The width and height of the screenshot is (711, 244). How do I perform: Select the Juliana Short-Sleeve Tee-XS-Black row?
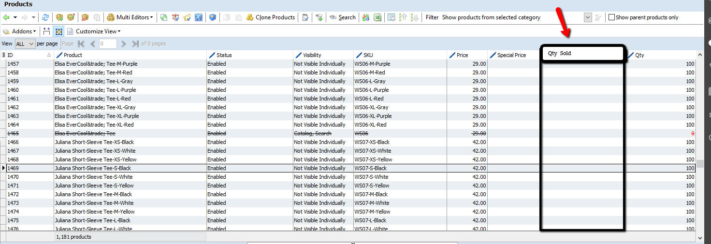[94, 142]
